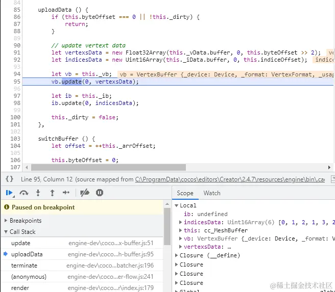Screen dimensions: 335x292
Task: Select terminate call stack frame
Action: click(x=82, y=266)
